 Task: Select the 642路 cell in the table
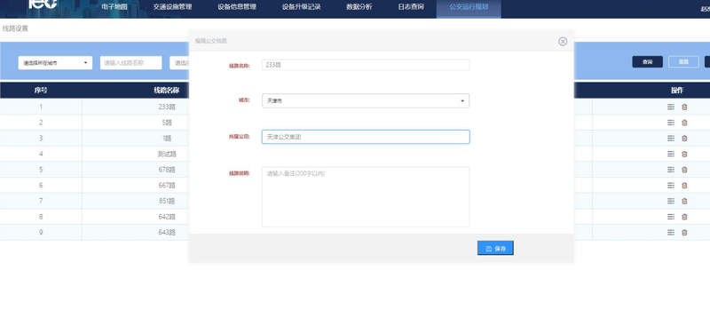pyautogui.click(x=167, y=217)
